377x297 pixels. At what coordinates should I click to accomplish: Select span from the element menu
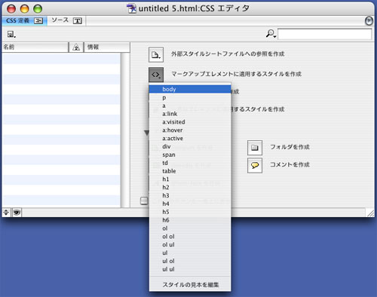pos(190,155)
